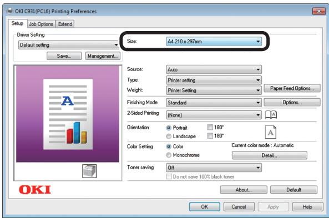Image resolution: width=329 pixels, height=218 pixels.
Task: Open the Toner saving dropdown
Action: (214, 168)
